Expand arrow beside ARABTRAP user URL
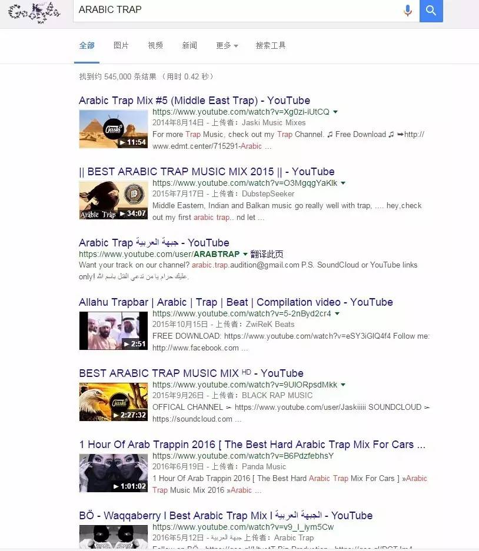 pos(245,254)
